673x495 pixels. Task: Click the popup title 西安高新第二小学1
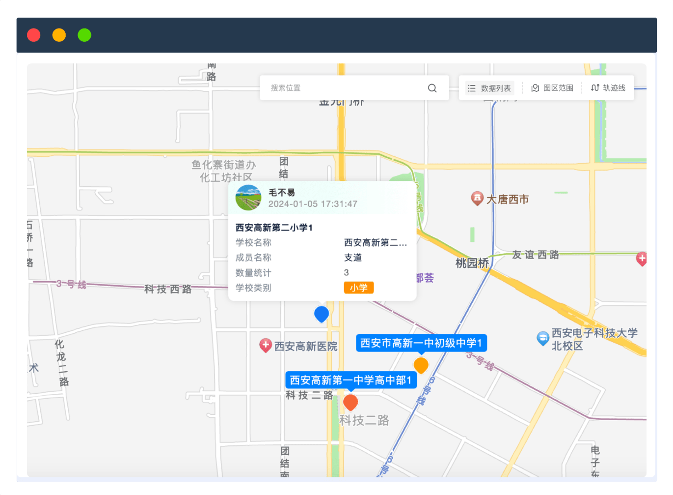tap(274, 228)
